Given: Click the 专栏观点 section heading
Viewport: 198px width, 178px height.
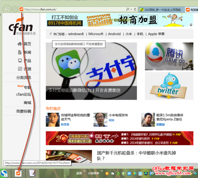Looking at the screenshot, I should [x=53, y=109].
